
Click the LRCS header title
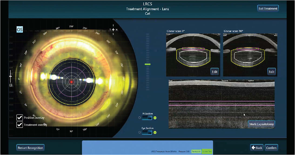(147, 4)
